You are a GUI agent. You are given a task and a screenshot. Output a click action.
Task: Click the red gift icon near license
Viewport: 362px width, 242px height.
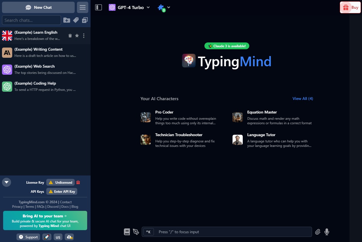click(x=78, y=182)
